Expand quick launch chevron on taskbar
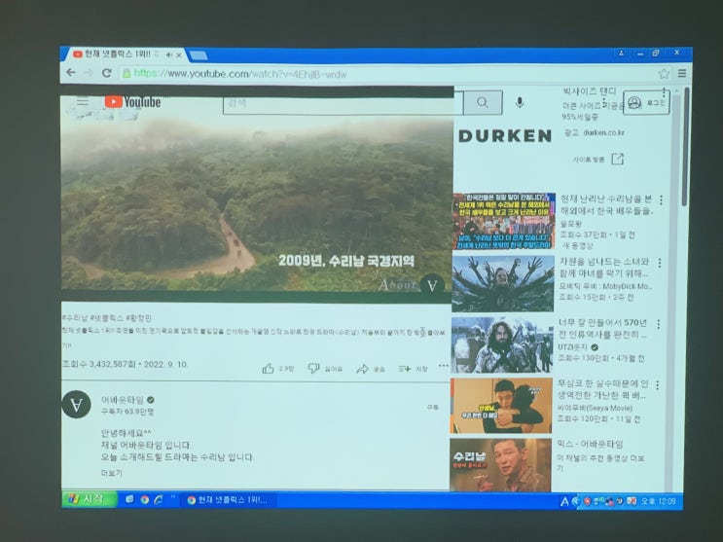The height and width of the screenshot is (542, 723). click(x=173, y=497)
